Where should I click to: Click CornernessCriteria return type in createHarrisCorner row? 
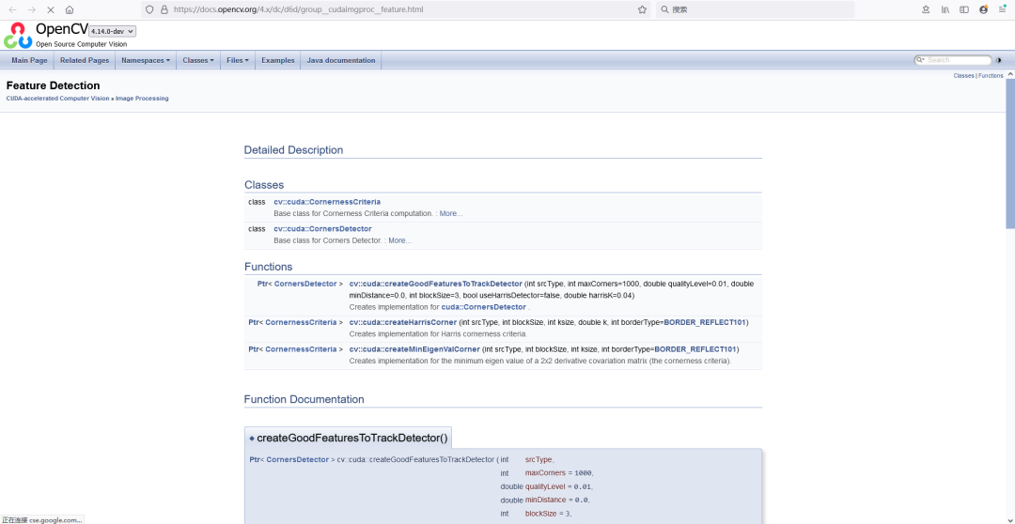[x=301, y=322]
